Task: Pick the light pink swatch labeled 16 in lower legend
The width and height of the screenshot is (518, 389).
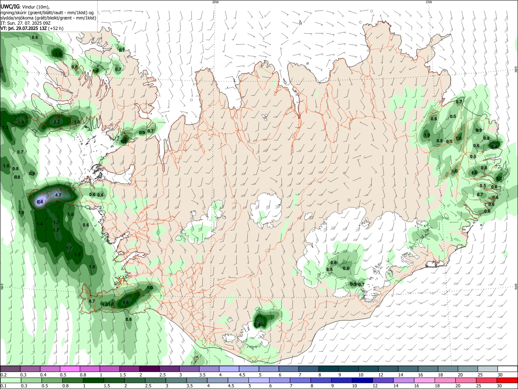Action: pos(425,380)
